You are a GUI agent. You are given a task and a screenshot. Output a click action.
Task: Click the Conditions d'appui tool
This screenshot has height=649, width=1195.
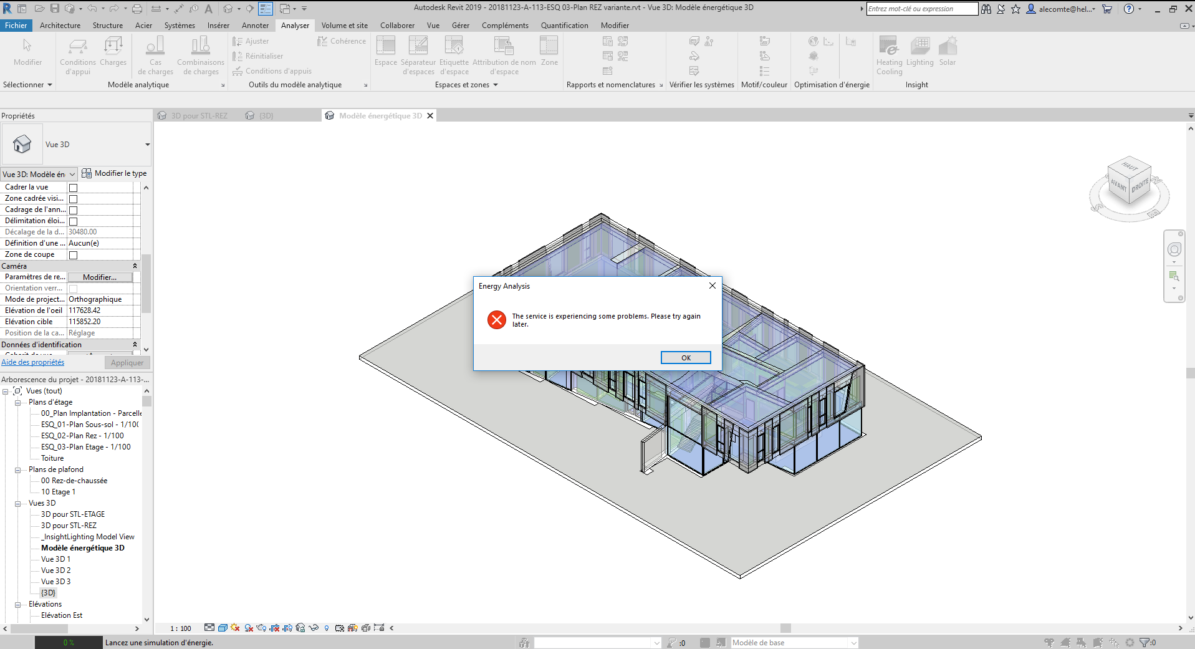click(78, 55)
